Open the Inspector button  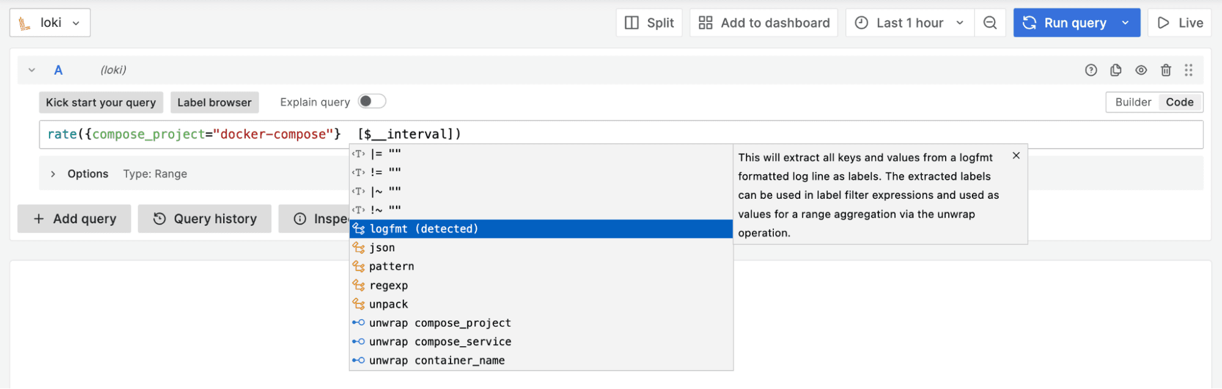[314, 219]
